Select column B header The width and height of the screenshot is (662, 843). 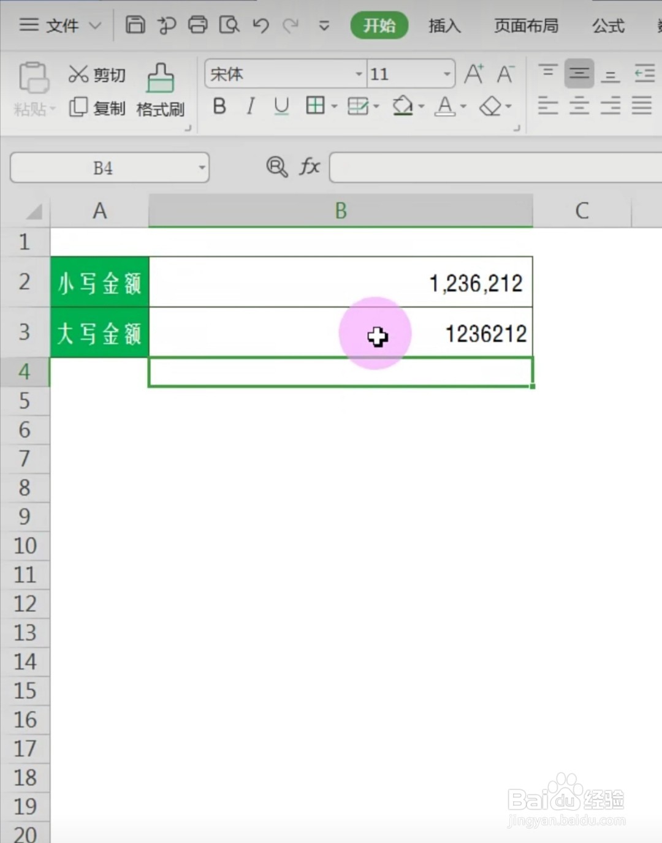[x=341, y=211]
